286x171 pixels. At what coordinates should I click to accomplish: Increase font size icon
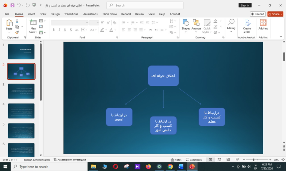pyautogui.click(x=102, y=22)
